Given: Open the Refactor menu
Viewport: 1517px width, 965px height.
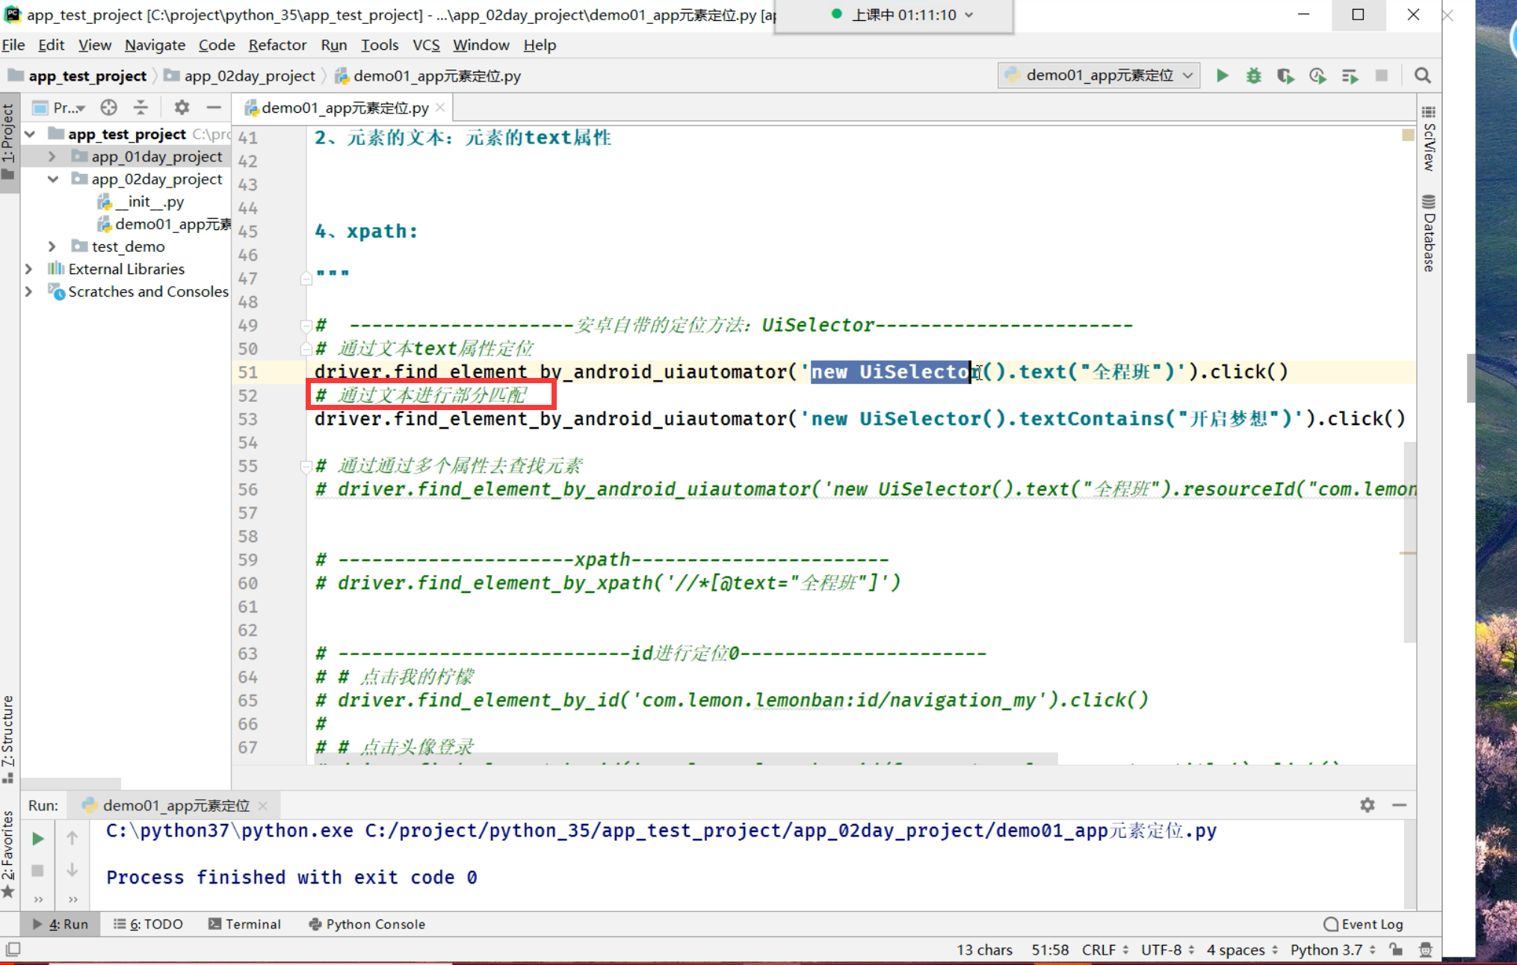Looking at the screenshot, I should (277, 45).
